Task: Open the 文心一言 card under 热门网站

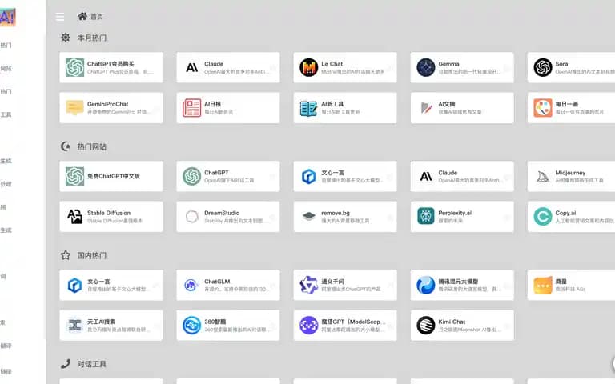Action: (345, 176)
